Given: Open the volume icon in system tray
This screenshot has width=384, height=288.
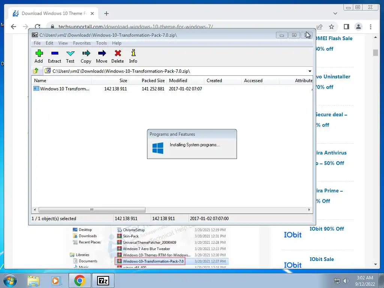Looking at the screenshot, I should [x=346, y=281].
